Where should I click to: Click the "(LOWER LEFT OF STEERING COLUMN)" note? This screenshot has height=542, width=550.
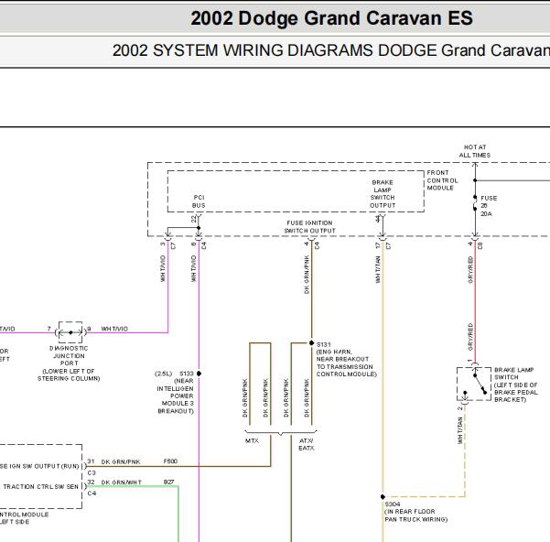point(69,375)
